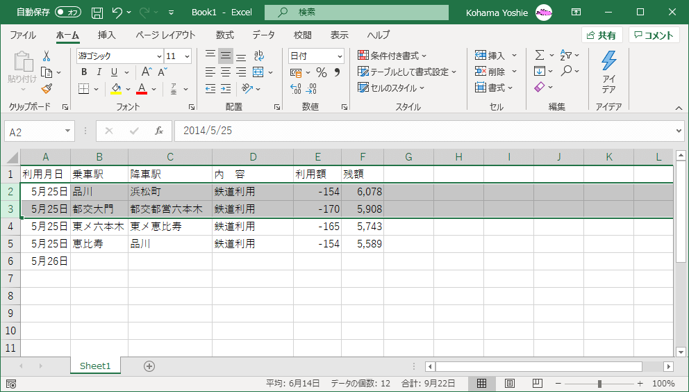Screen dimensions: 689x392
Task: Open number format dropdown 日付
Action: [340, 56]
